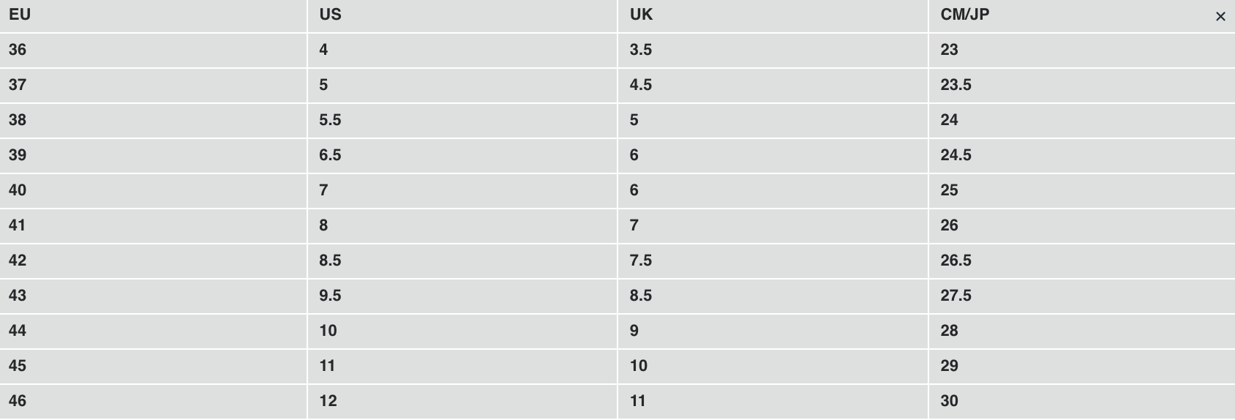Pick UK size 3.5 cell
The width and height of the screenshot is (1235, 420).
[x=641, y=50]
